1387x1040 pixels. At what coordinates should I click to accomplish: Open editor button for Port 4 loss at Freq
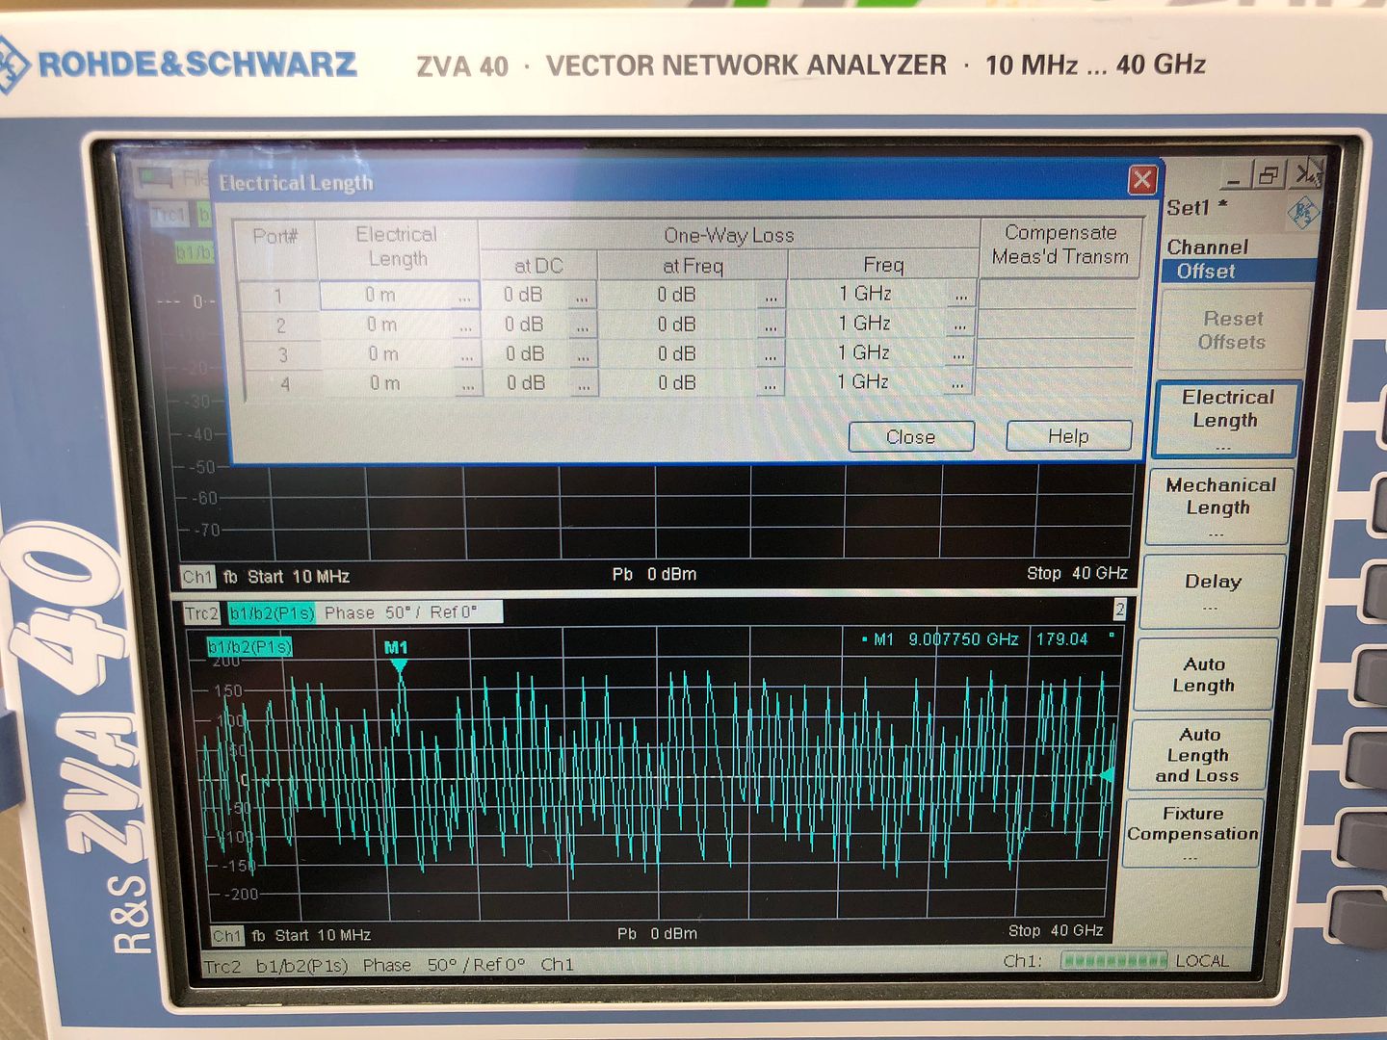point(770,384)
